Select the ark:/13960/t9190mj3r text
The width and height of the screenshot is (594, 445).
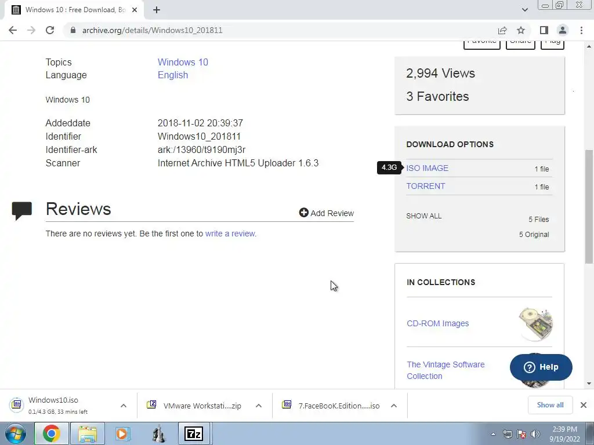coord(201,150)
